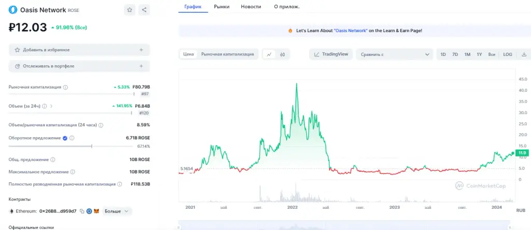Click the 2024 label on timeline
The width and height of the screenshot is (531, 230).
click(x=497, y=207)
